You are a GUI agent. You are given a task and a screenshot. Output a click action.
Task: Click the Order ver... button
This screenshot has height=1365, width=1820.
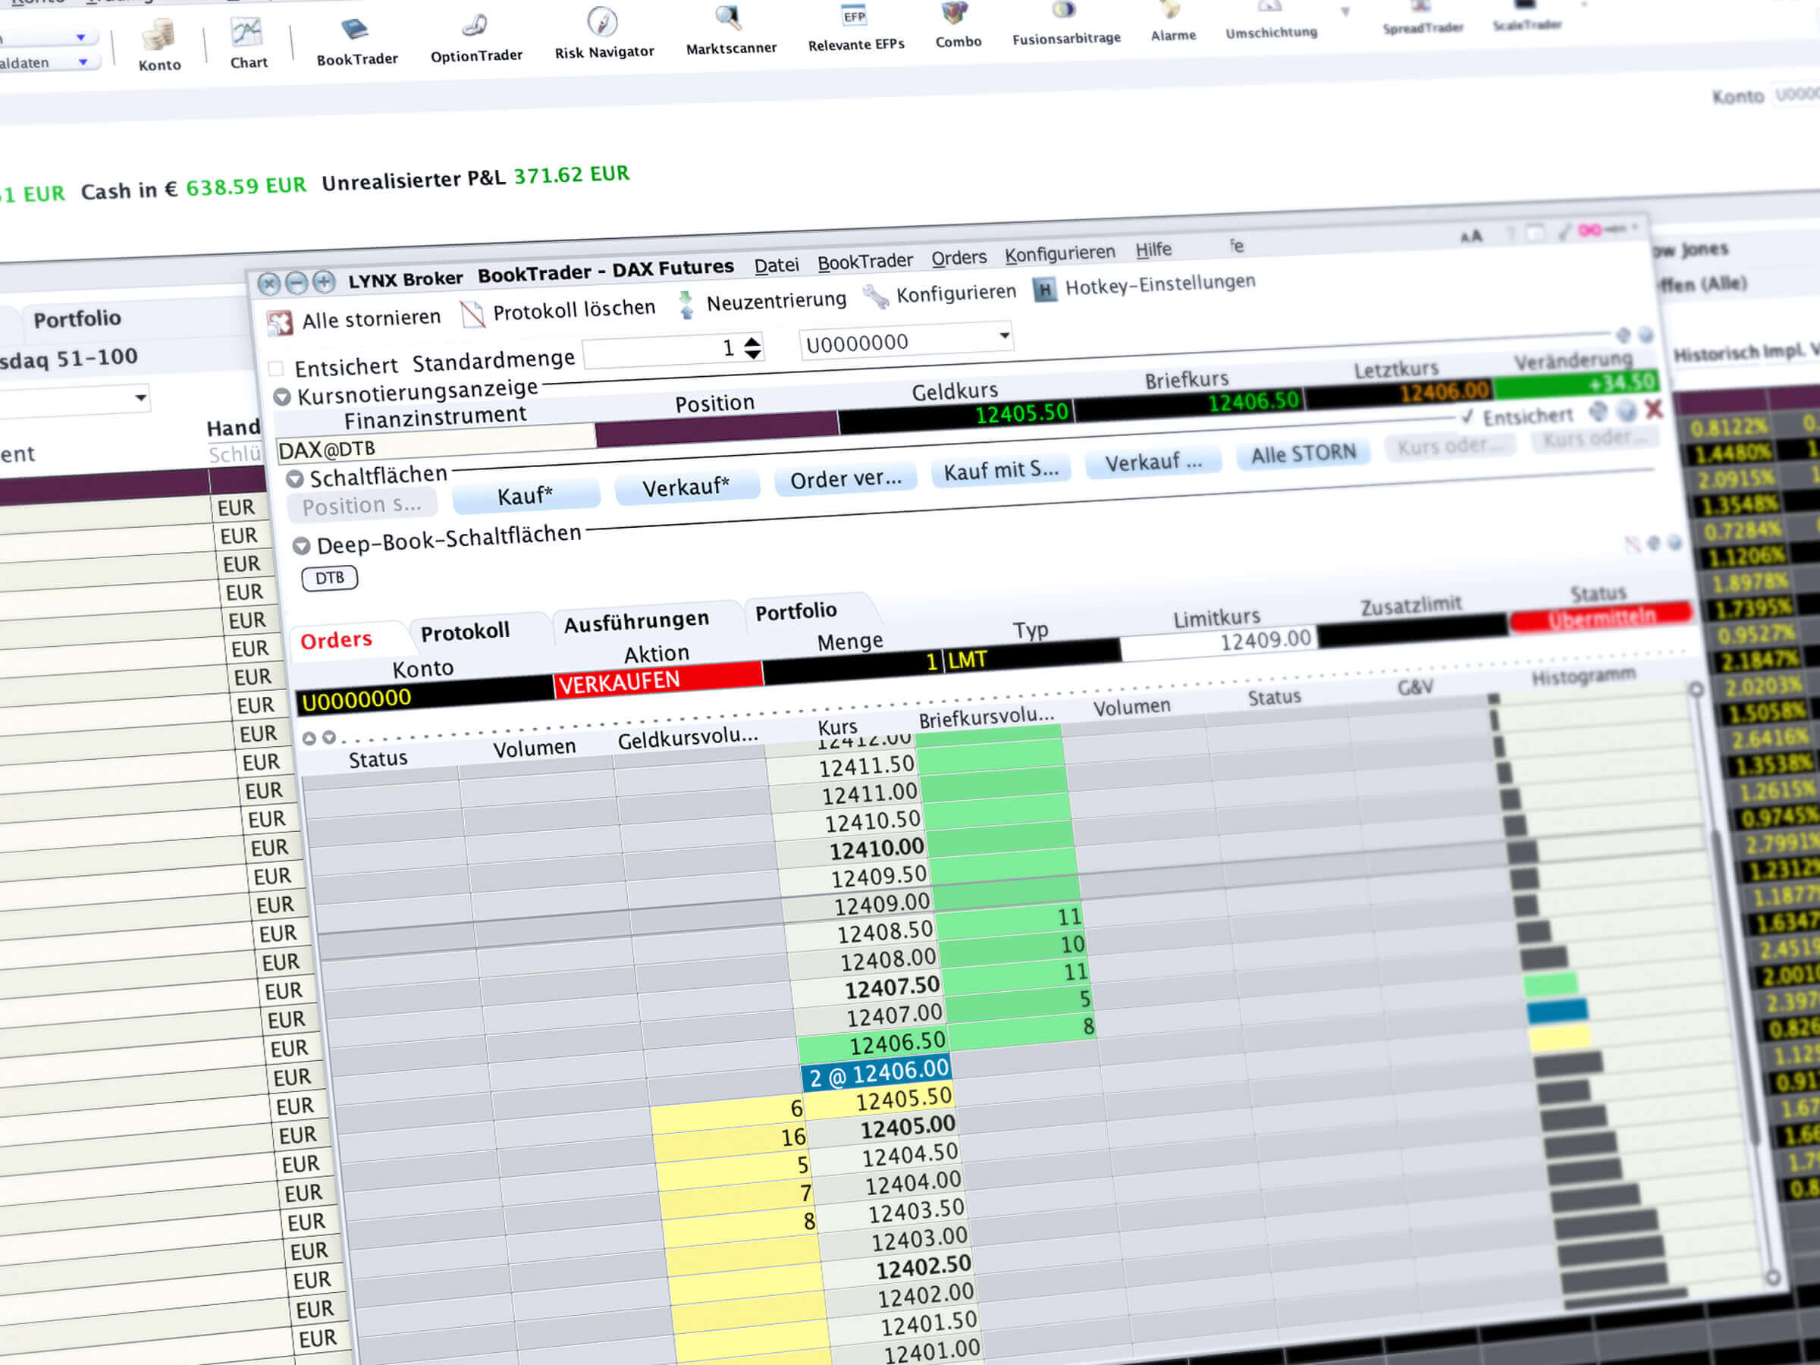click(845, 478)
